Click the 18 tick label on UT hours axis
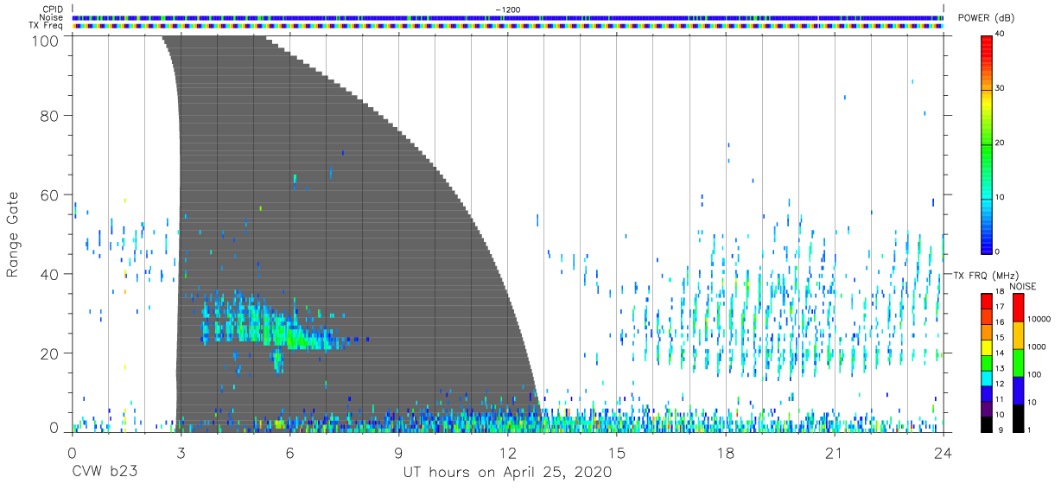 click(x=726, y=453)
